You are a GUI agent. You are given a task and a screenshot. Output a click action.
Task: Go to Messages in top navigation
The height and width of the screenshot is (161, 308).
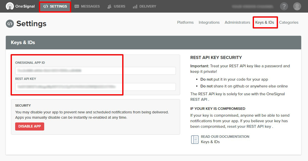[87, 6]
